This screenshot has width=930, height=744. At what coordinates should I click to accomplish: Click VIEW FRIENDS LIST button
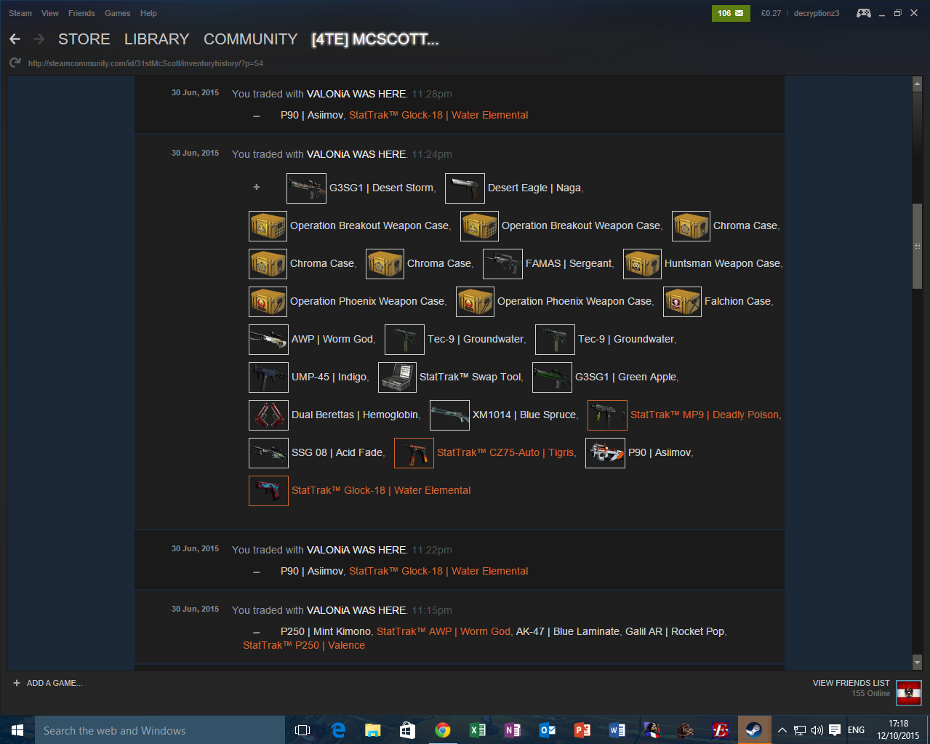(x=851, y=683)
